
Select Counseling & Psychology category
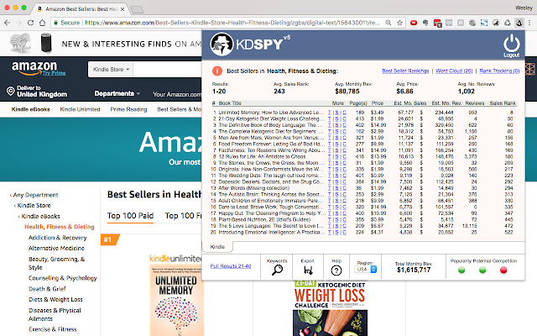click(63, 278)
